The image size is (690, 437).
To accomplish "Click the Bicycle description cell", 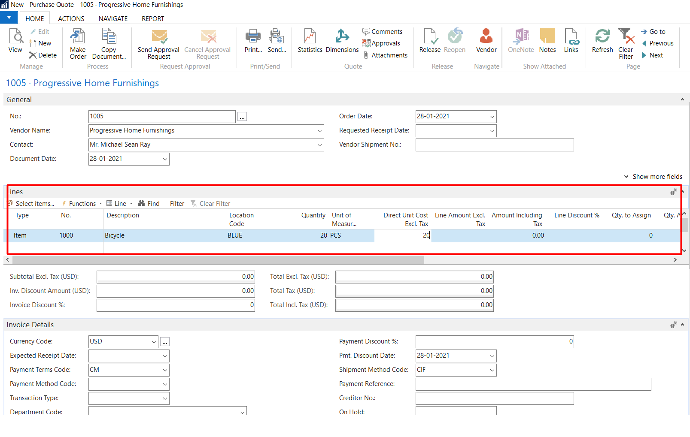I will (x=165, y=236).
